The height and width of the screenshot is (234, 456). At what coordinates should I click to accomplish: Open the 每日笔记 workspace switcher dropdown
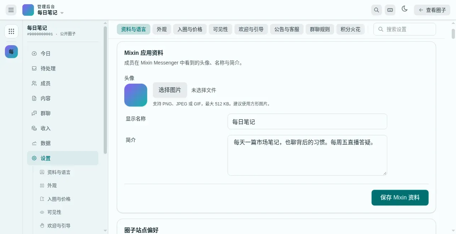pos(50,10)
